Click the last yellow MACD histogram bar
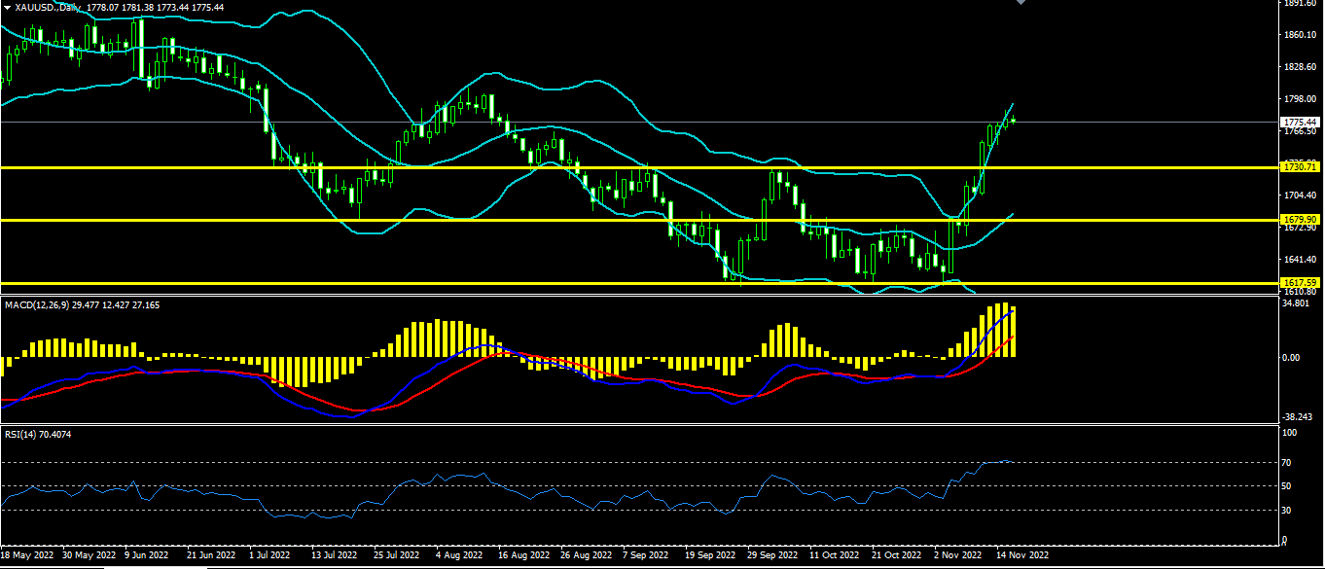This screenshot has width=1325, height=569. pos(1014,332)
